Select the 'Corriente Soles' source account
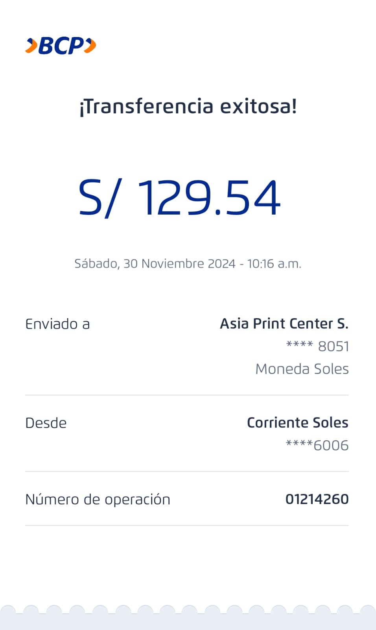This screenshot has height=630, width=376. tap(297, 422)
